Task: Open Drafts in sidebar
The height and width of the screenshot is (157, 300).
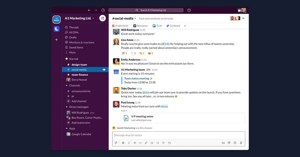Action: click(x=71, y=37)
